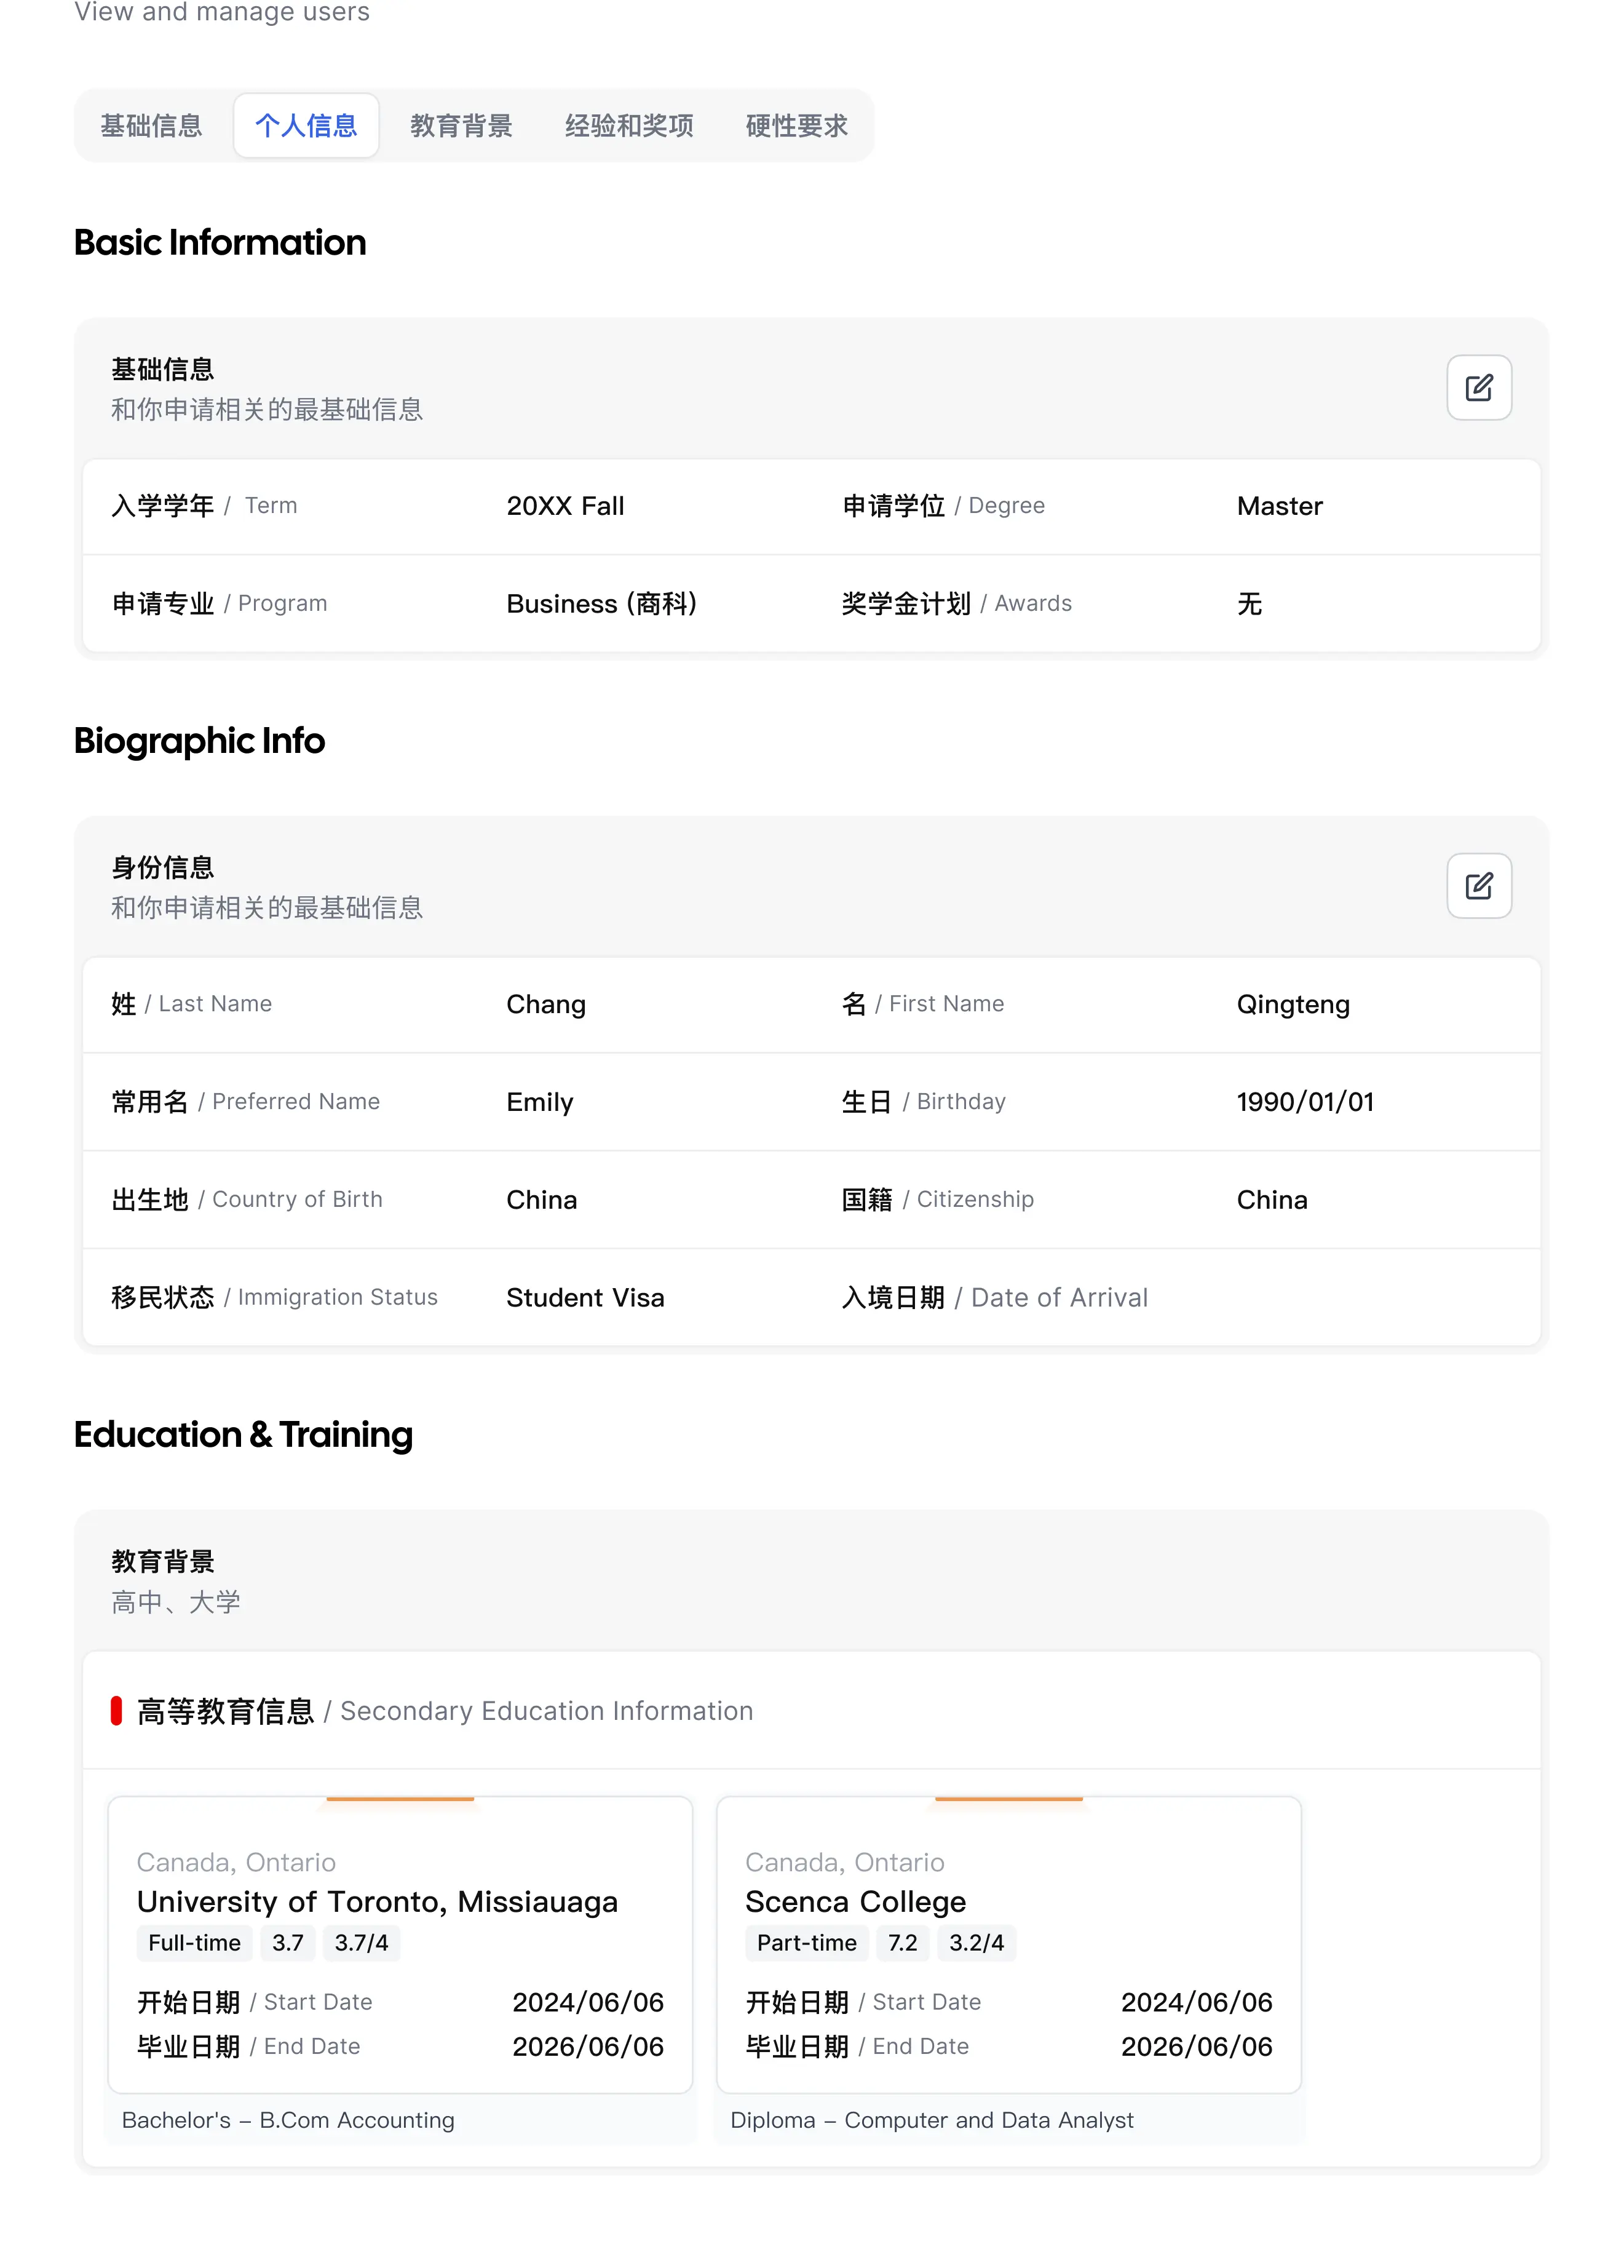This screenshot has width=1624, height=2268.
Task: Click the preferred name Emily
Action: [540, 1102]
